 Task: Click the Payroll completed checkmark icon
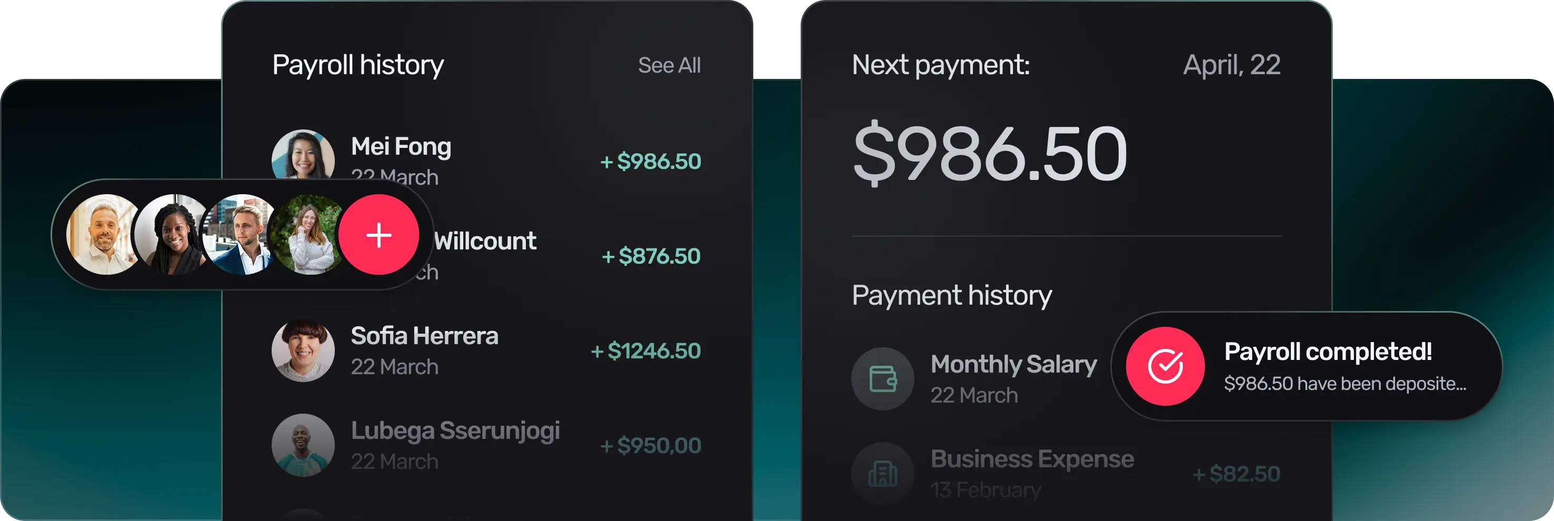point(1165,366)
